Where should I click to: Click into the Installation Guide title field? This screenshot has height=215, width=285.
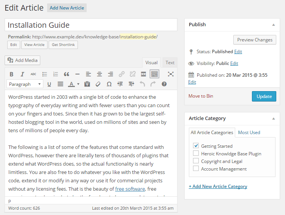(x=91, y=25)
